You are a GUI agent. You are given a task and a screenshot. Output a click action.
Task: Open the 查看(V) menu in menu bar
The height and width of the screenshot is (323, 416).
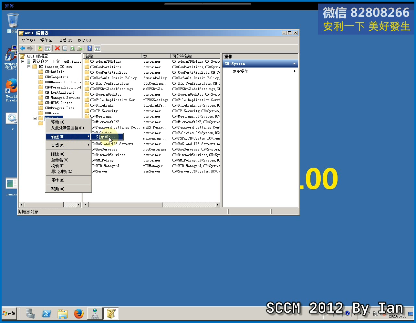click(66, 40)
